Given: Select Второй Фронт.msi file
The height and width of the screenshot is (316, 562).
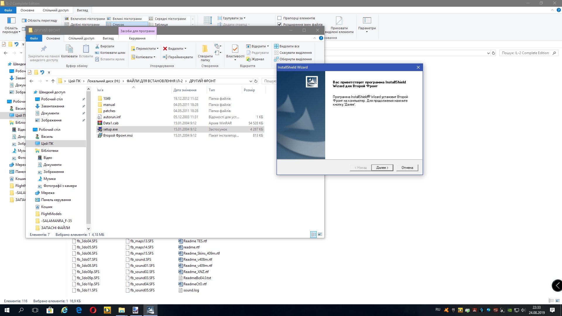Looking at the screenshot, I should [180, 135].
